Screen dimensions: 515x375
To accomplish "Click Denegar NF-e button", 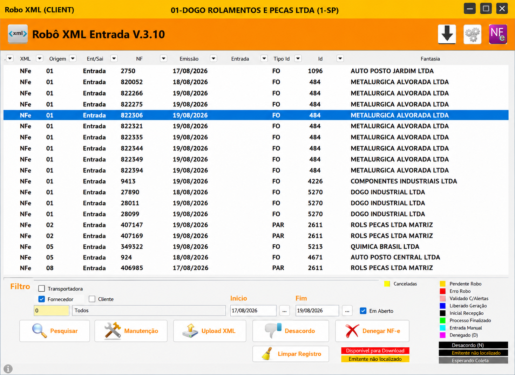I will tap(372, 331).
